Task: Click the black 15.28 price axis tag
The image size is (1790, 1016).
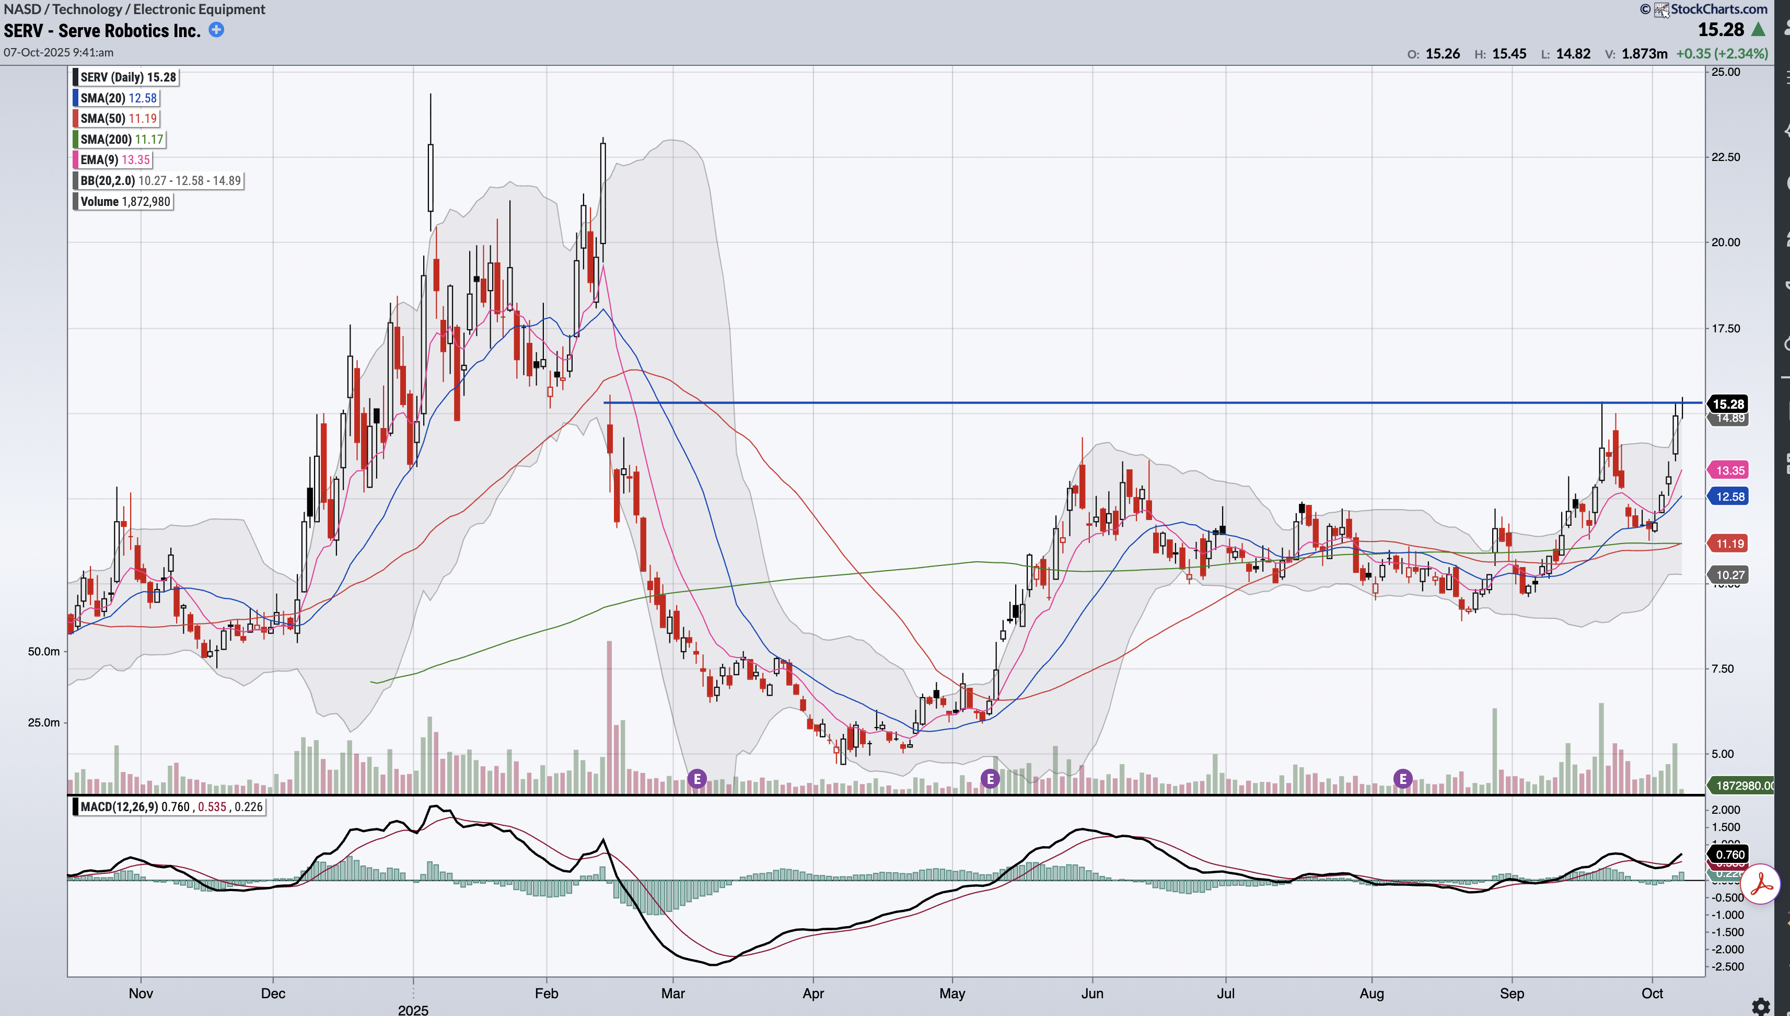Action: [1728, 404]
